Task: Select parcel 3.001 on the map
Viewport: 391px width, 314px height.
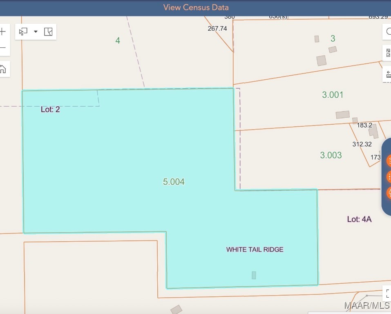Action: pyautogui.click(x=333, y=95)
